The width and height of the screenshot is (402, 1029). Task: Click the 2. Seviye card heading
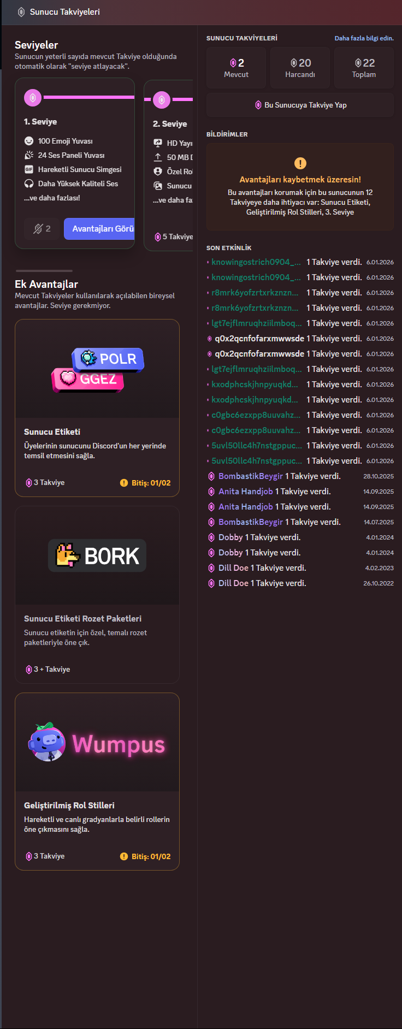[x=170, y=124]
